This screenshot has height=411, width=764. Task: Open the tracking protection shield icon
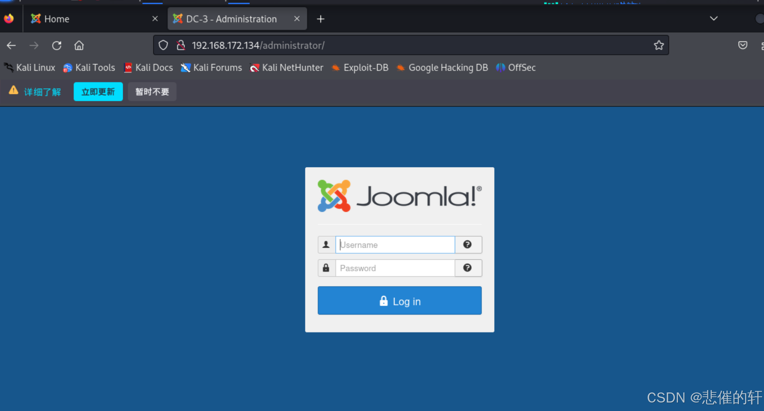[x=163, y=45]
